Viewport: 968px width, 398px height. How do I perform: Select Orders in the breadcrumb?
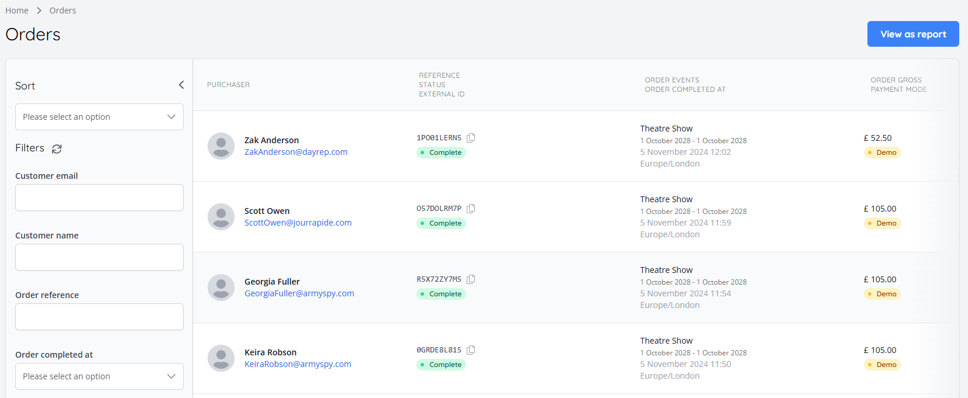click(x=63, y=11)
